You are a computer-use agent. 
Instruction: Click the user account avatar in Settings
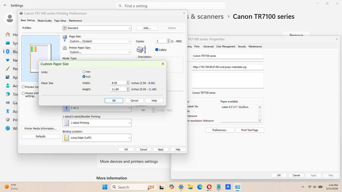click(x=10, y=18)
